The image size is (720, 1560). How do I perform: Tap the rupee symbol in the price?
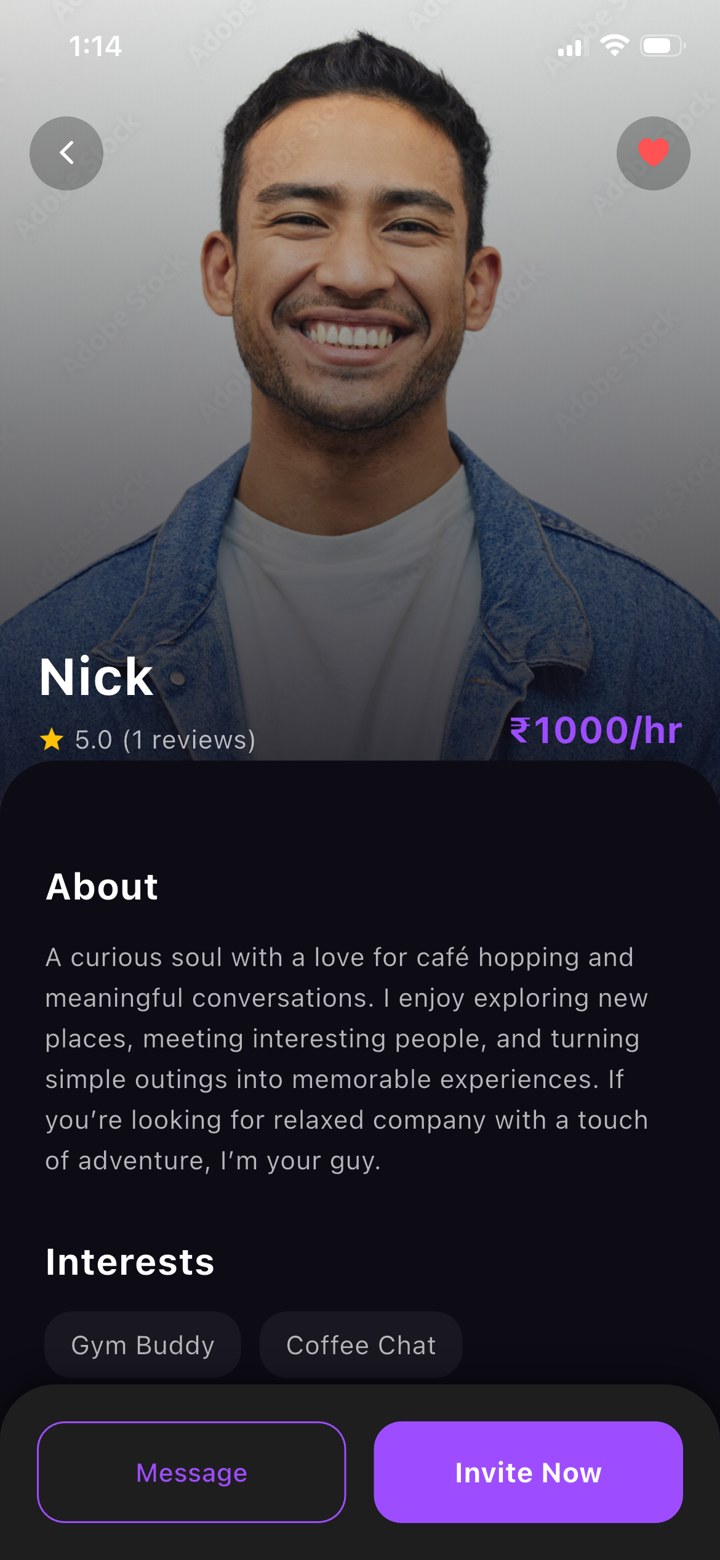pyautogui.click(x=521, y=731)
